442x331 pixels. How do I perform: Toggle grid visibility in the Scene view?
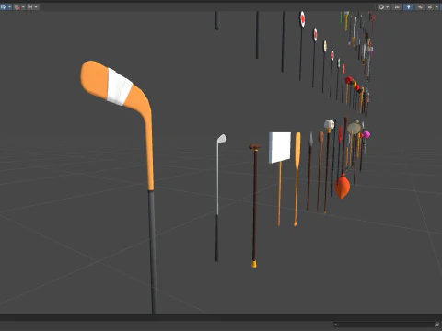coord(4,6)
